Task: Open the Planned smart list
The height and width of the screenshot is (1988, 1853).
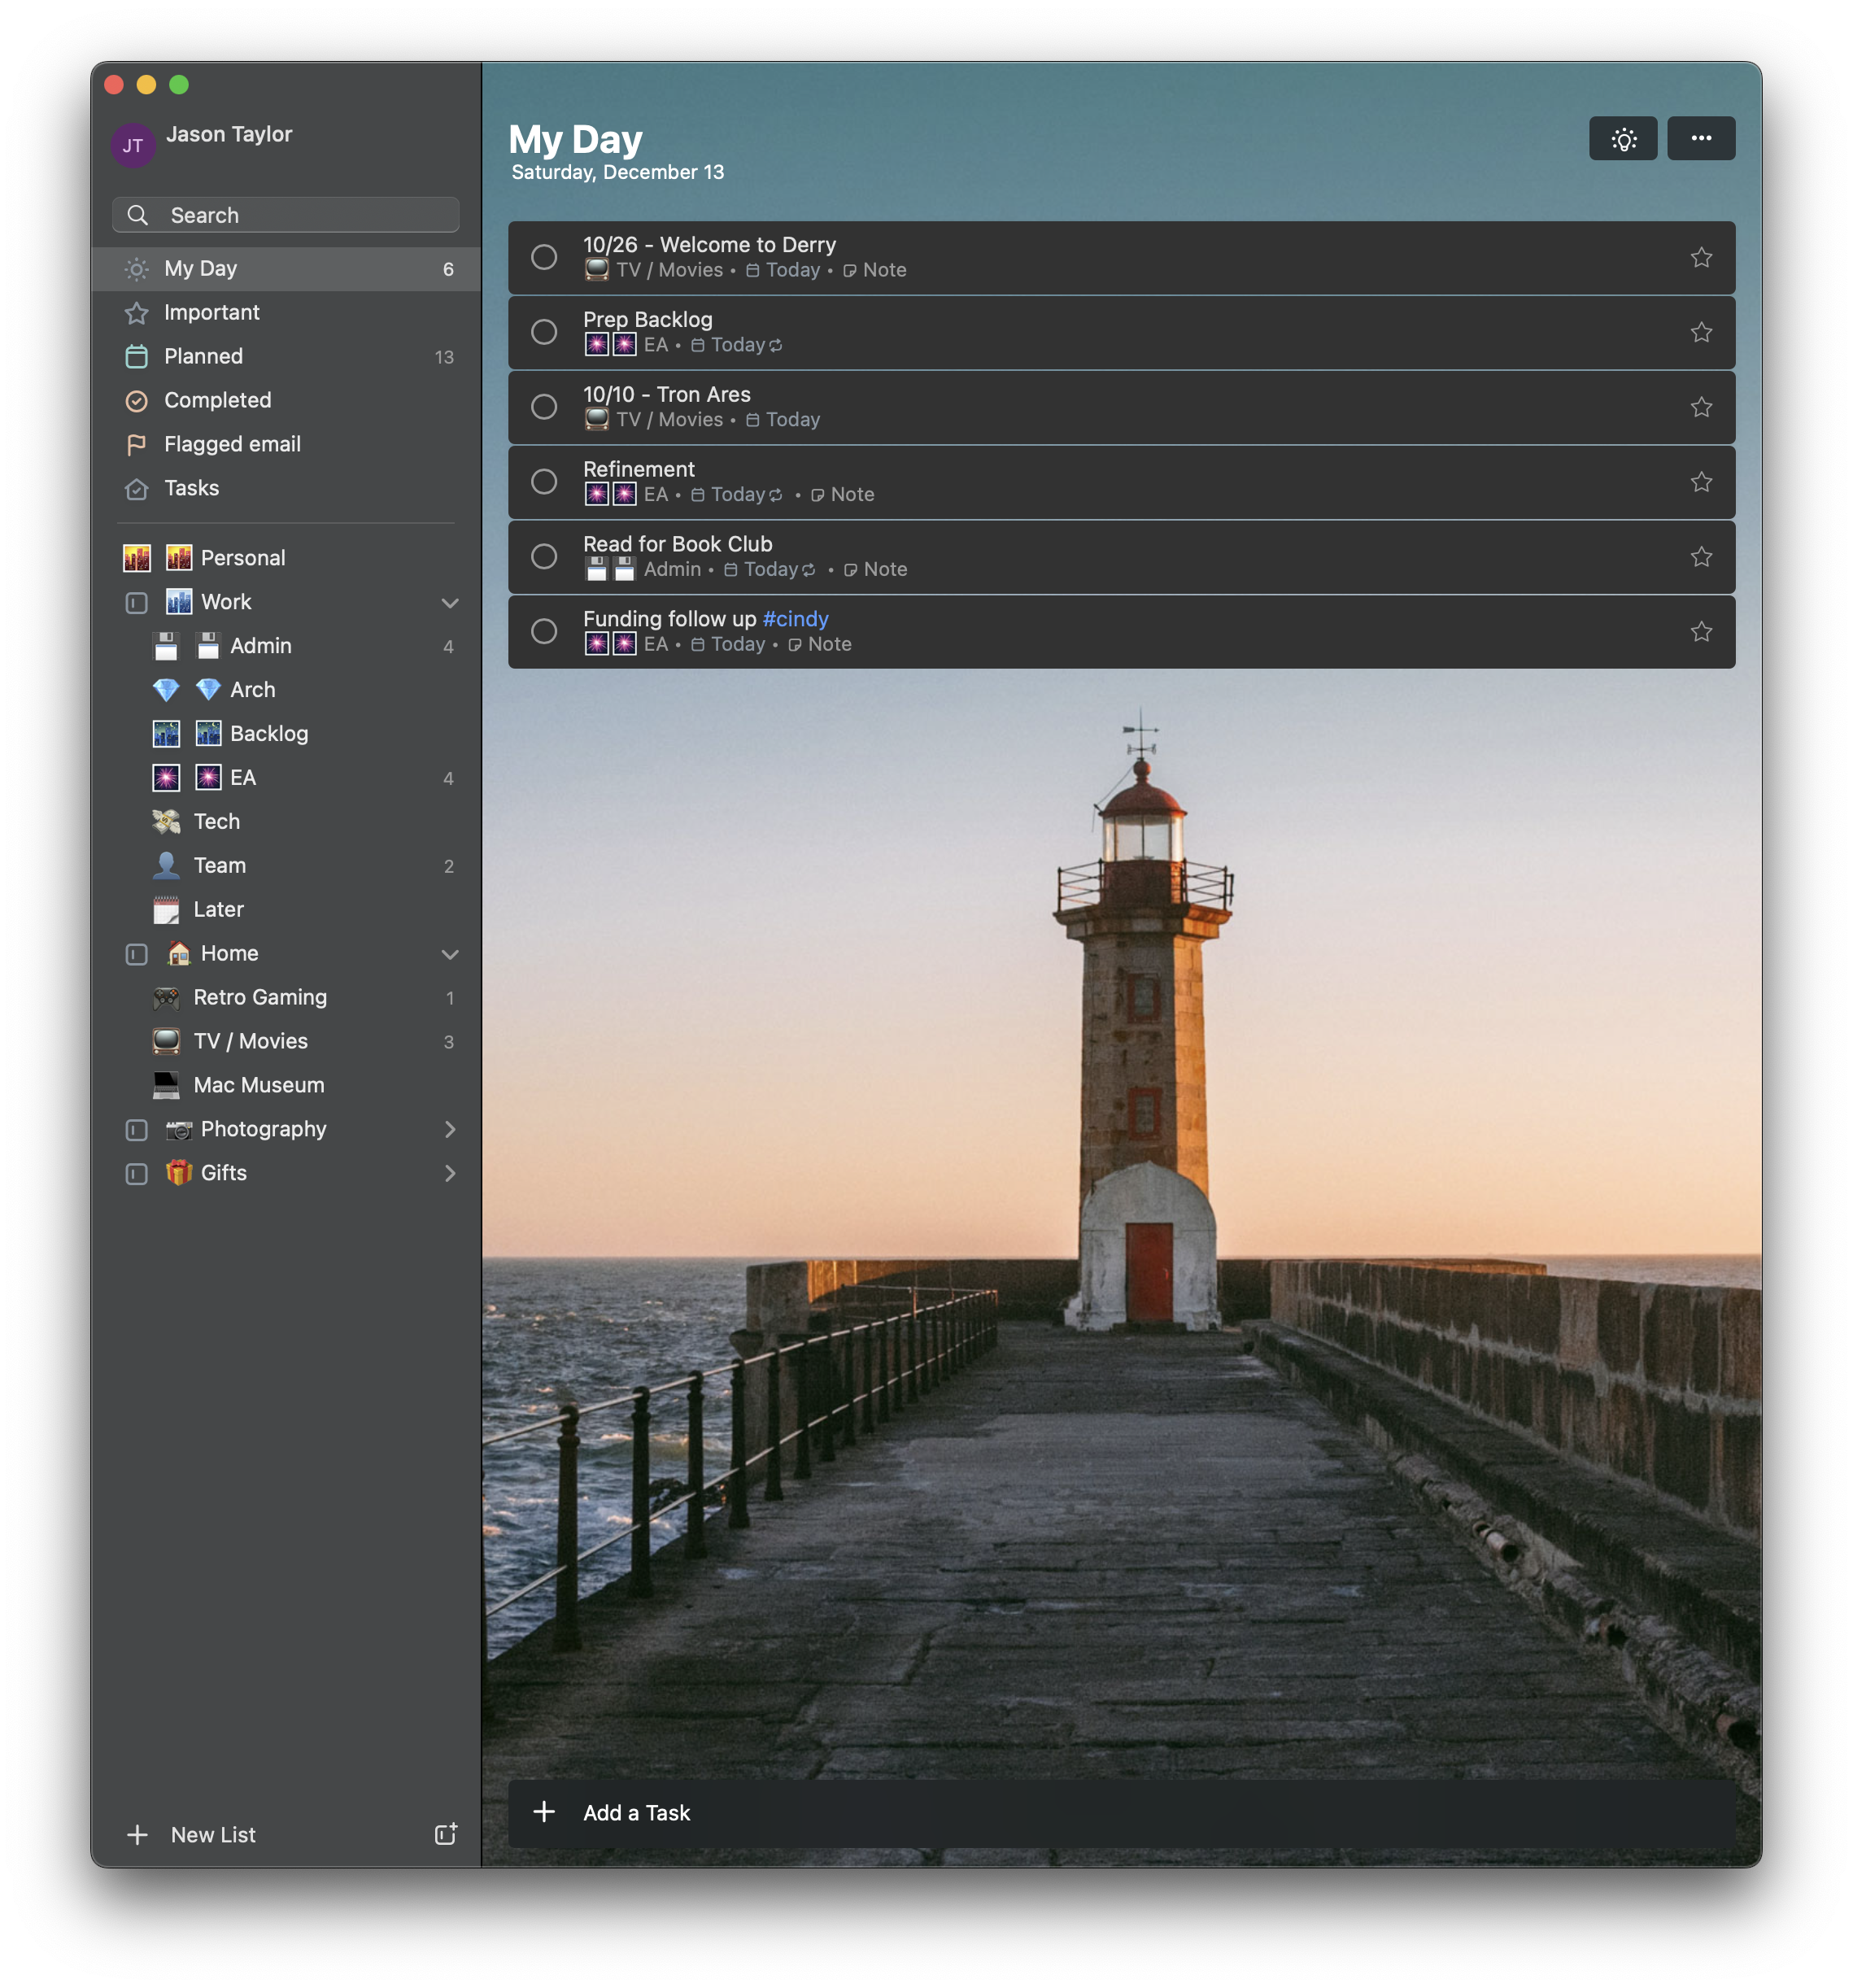Action: click(204, 357)
